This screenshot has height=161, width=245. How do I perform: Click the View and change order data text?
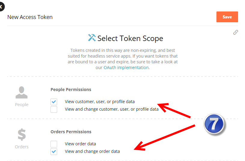pos(92,151)
